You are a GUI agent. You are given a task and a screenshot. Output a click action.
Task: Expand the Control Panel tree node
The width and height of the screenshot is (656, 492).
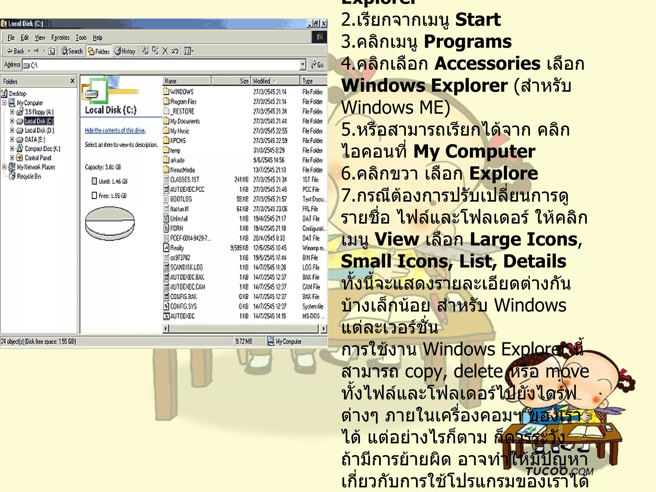point(12,158)
